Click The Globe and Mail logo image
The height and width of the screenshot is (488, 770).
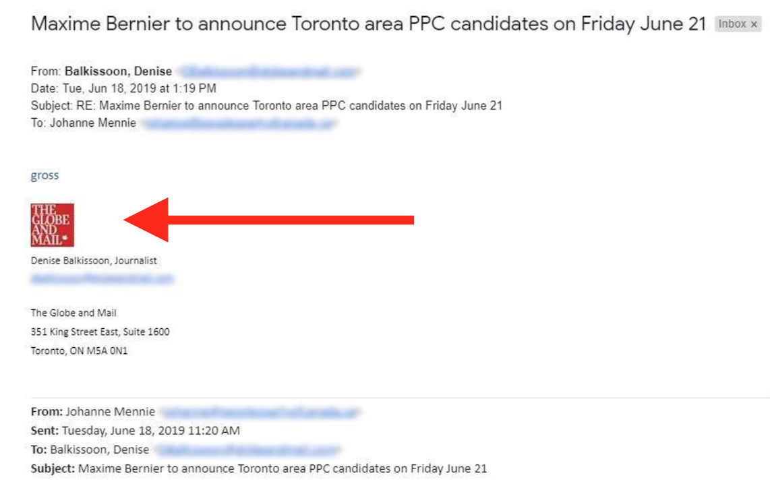click(53, 225)
